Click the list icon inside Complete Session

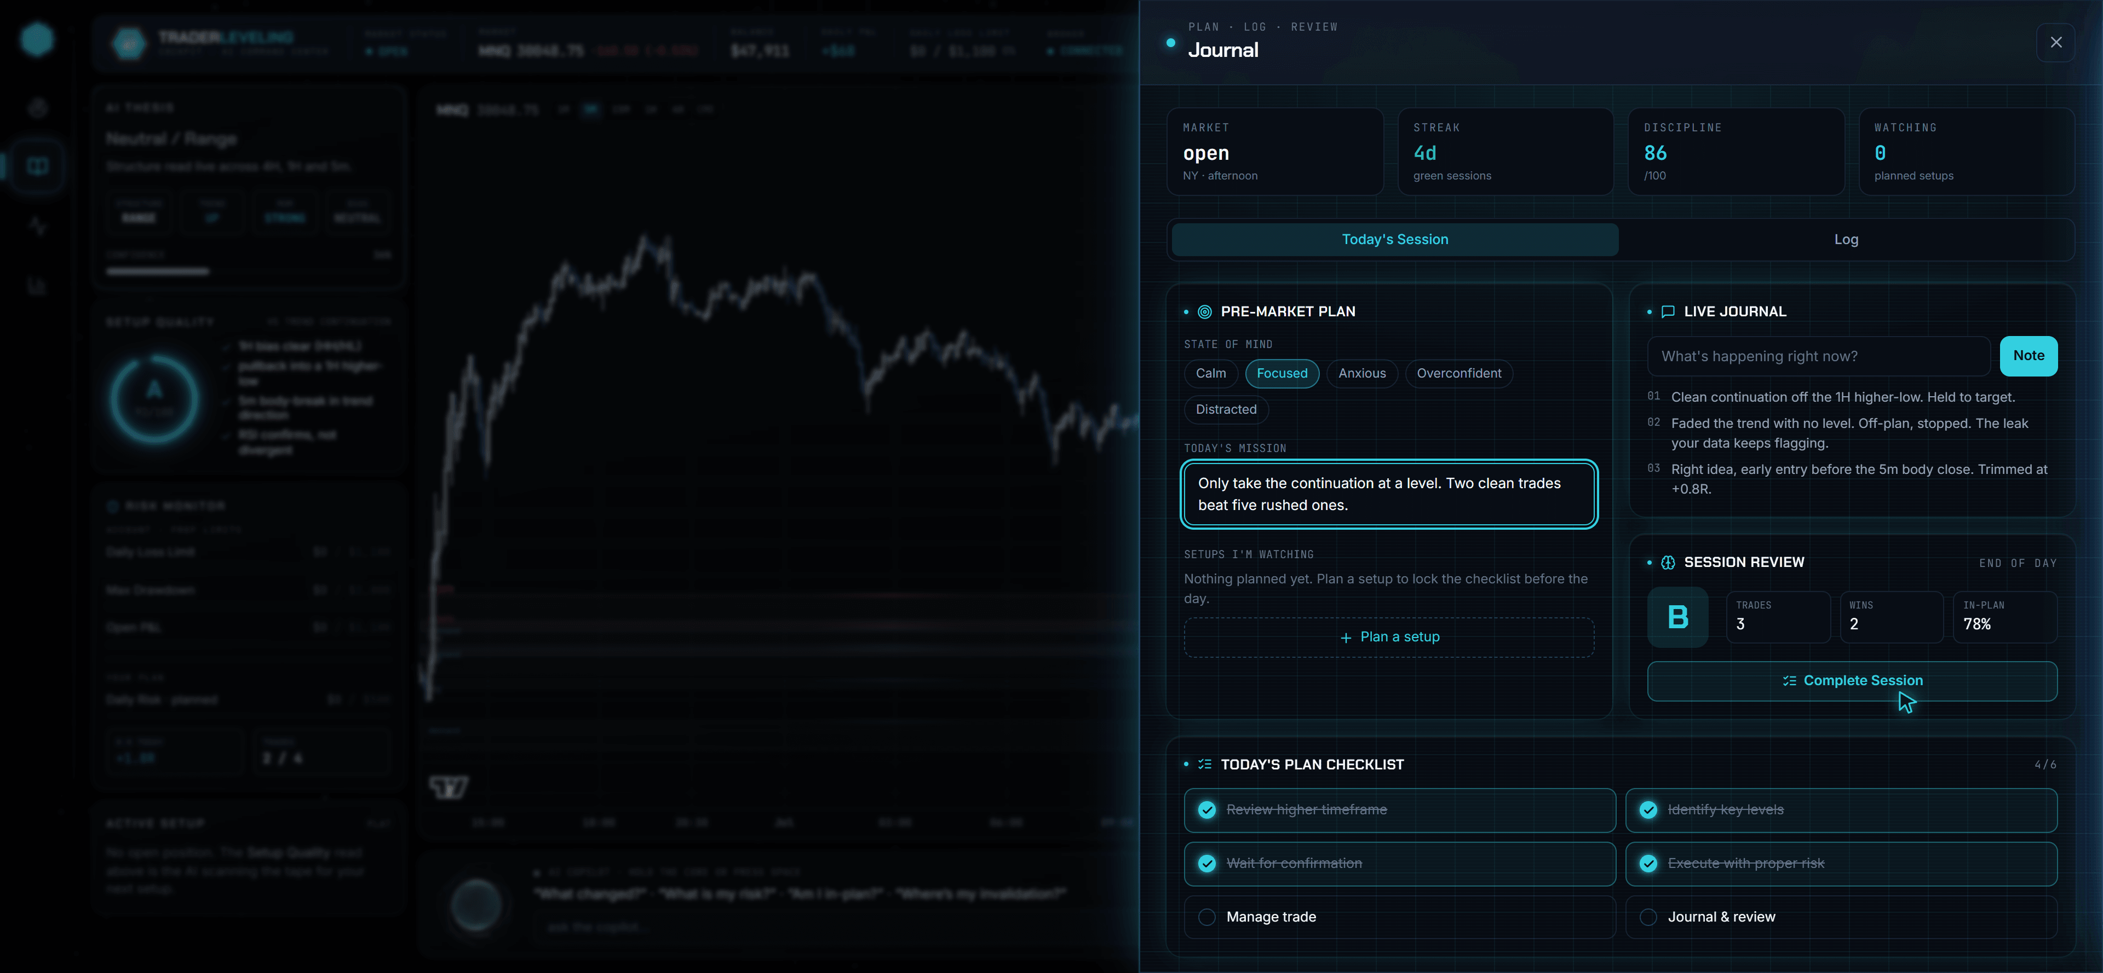(x=1790, y=681)
